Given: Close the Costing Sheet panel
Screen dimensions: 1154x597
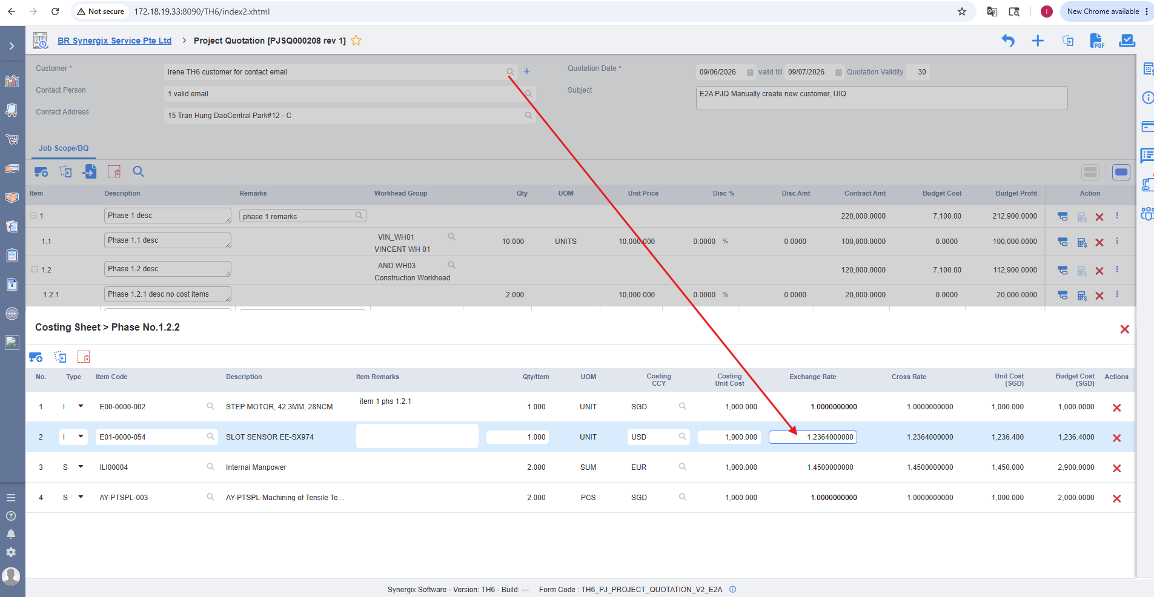Looking at the screenshot, I should point(1124,329).
